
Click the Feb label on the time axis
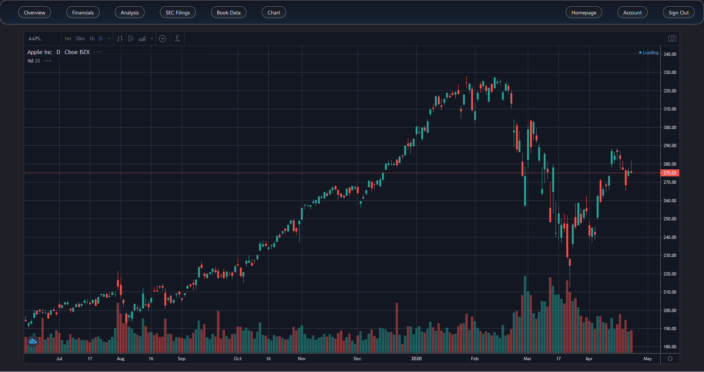[475, 359]
